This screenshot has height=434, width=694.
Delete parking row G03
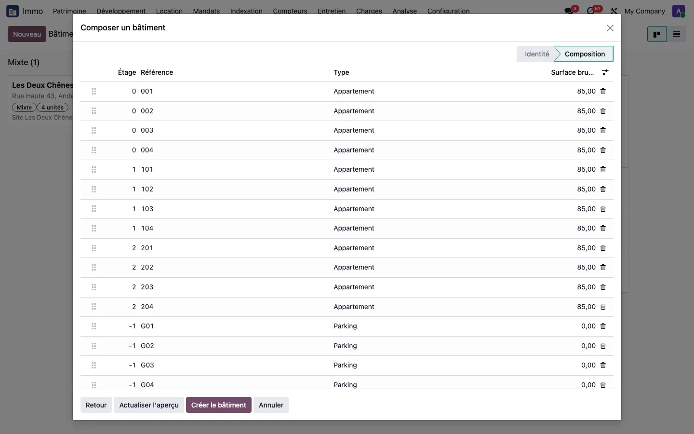click(603, 365)
